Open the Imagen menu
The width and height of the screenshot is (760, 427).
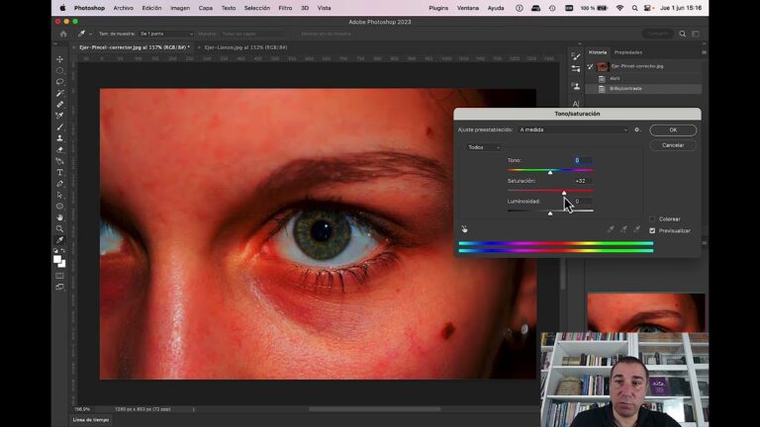point(180,8)
